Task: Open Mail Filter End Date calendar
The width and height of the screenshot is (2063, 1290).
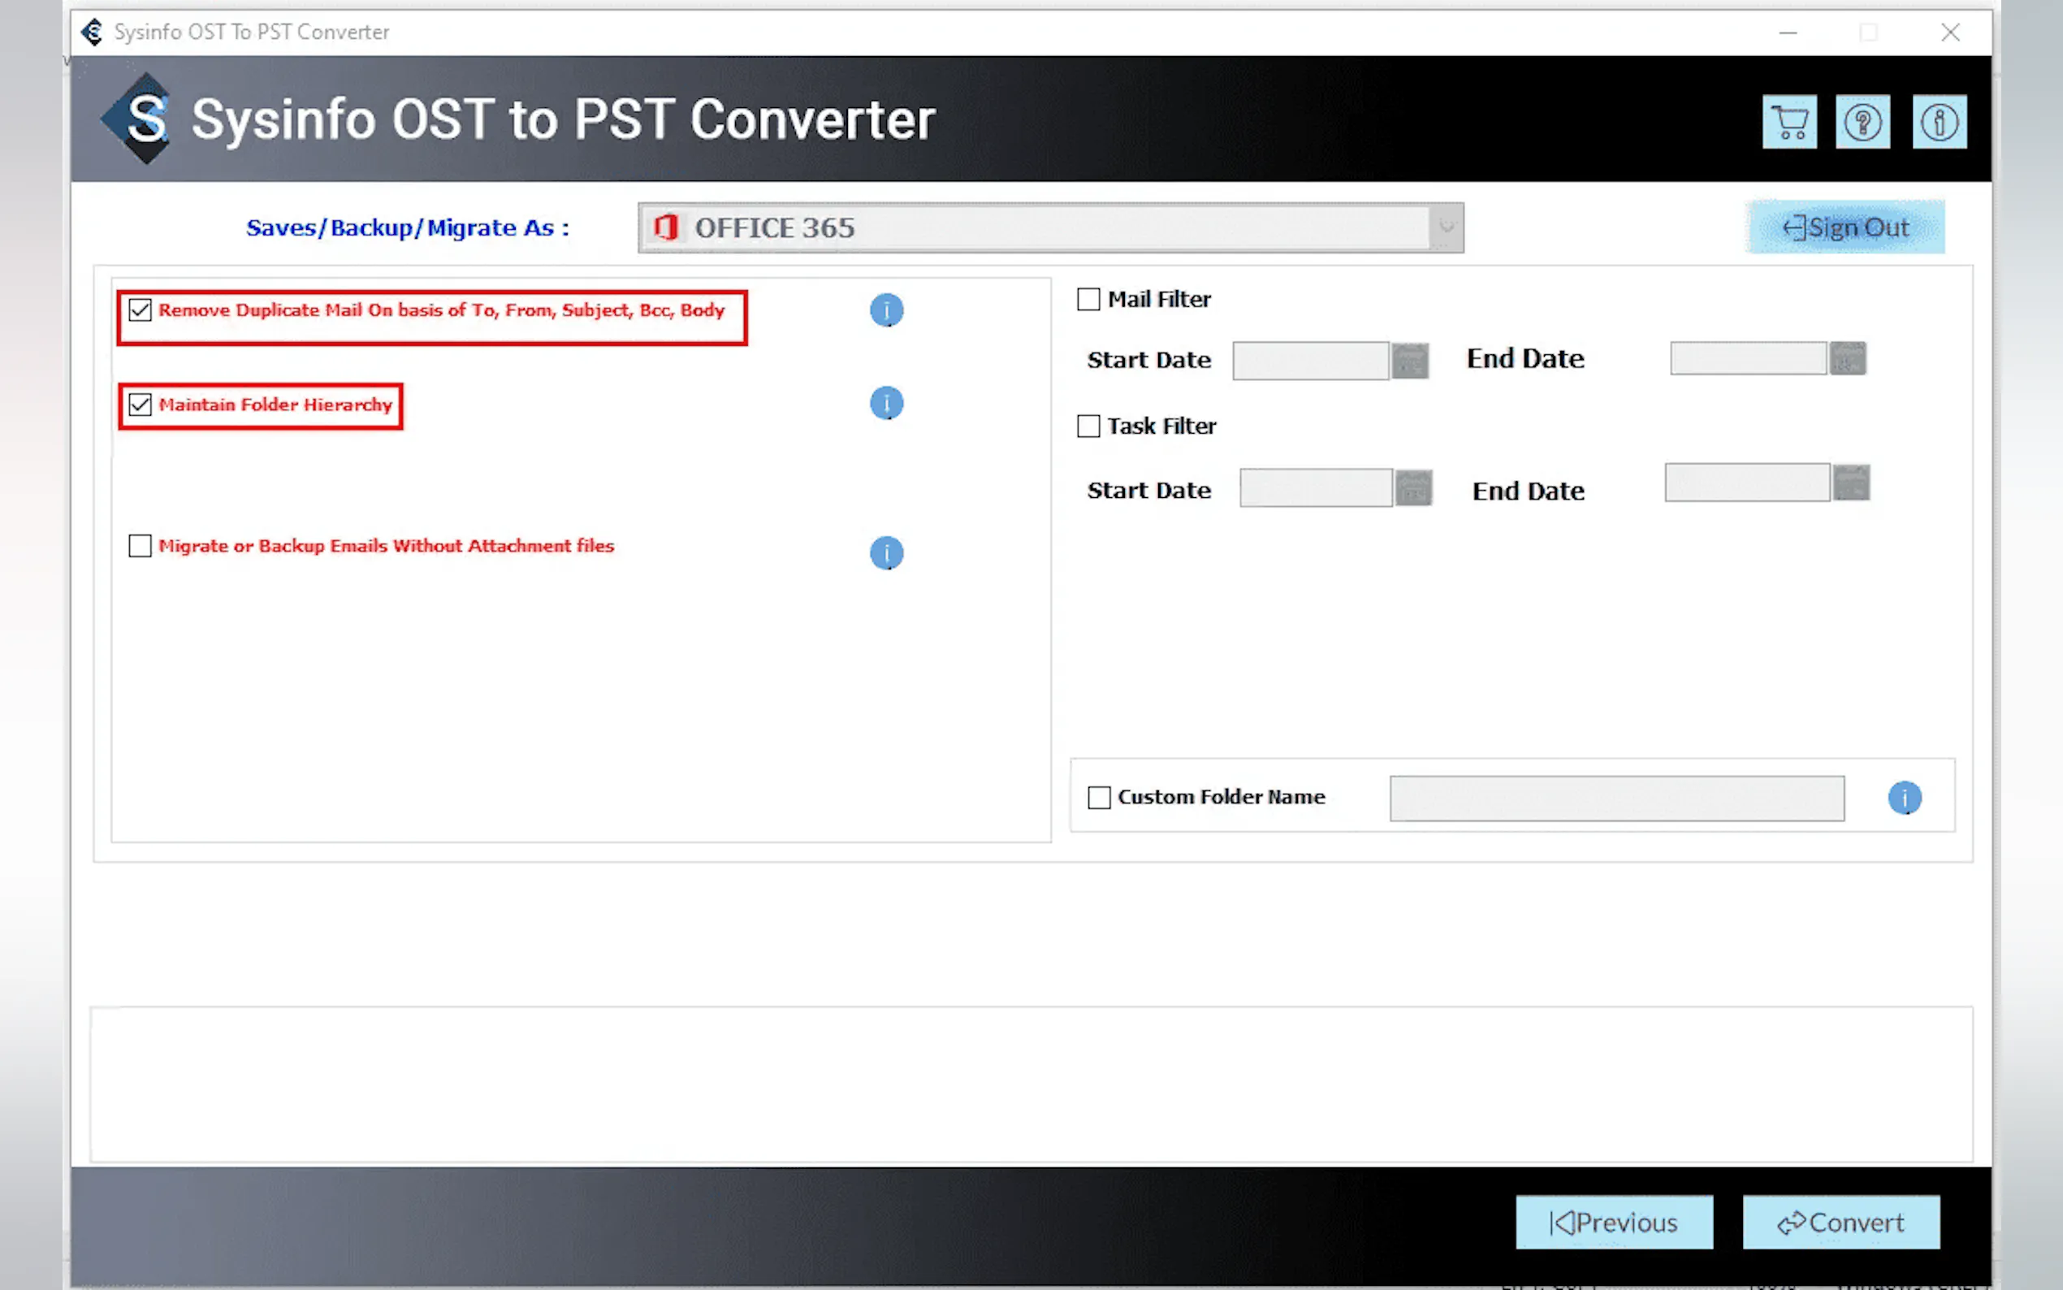Action: 1847,358
